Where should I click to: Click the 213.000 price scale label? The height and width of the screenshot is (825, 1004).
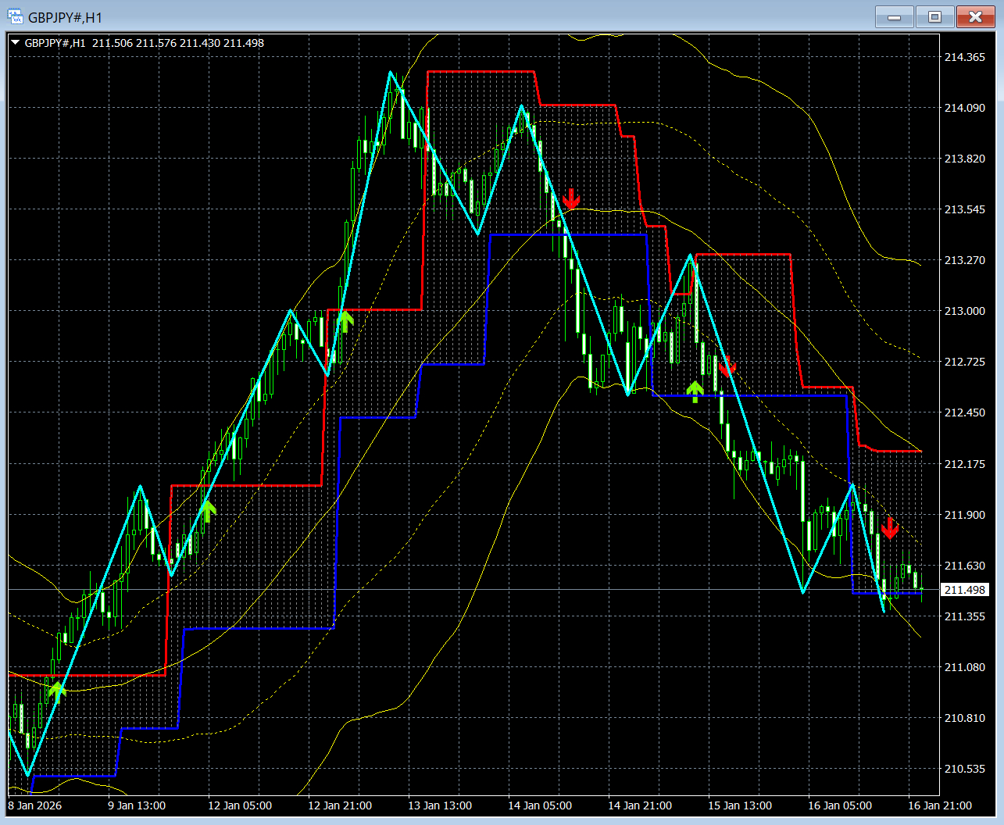click(965, 311)
